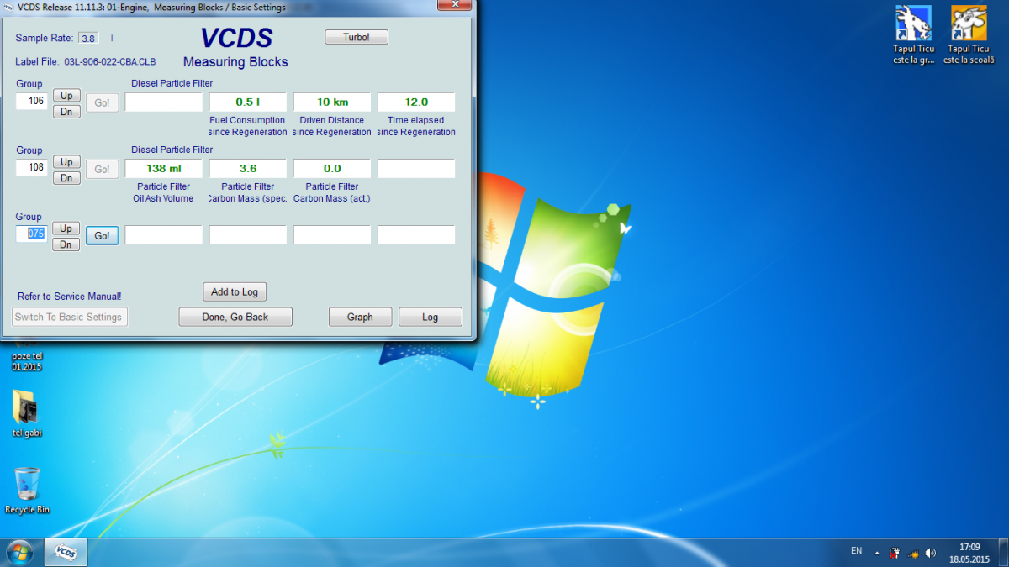Show hidden system tray icons
Viewport: 1009px width, 567px height.
[x=877, y=553]
